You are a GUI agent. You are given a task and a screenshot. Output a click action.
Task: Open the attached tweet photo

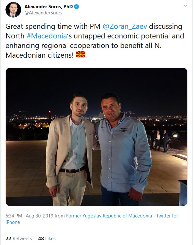(x=97, y=137)
